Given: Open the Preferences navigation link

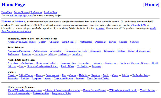Looking at the screenshot, I should pyautogui.click(x=36, y=12).
